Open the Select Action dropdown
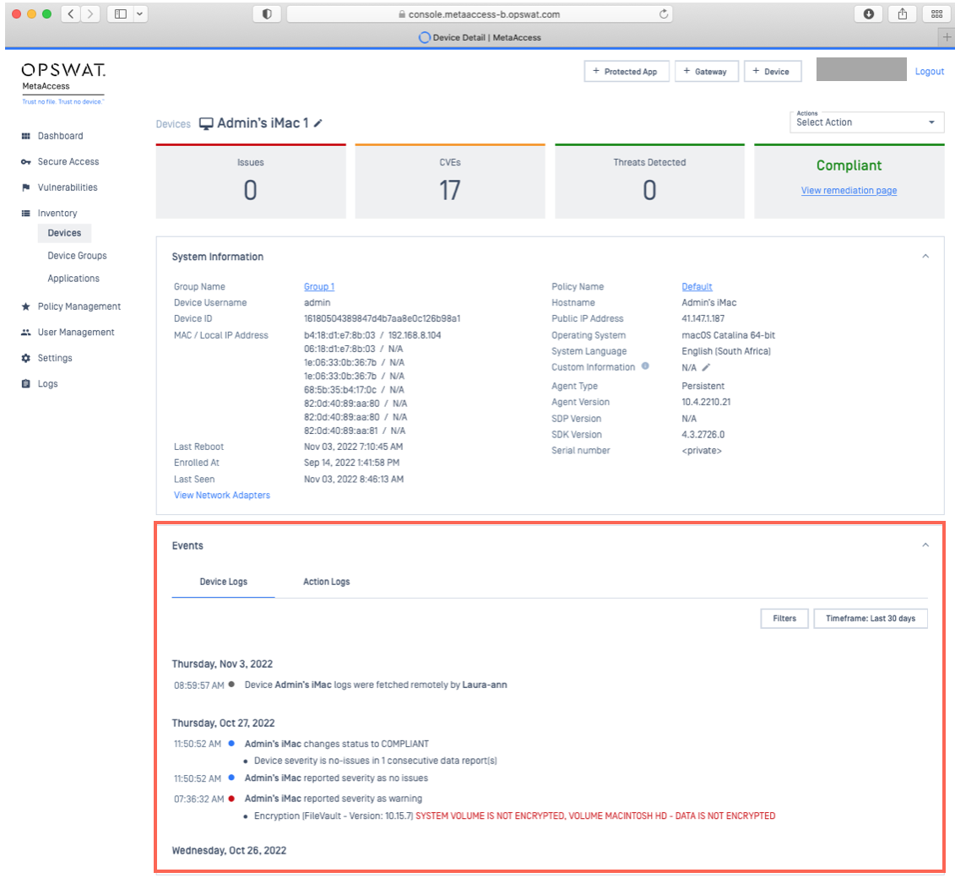This screenshot has width=955, height=878. click(866, 122)
